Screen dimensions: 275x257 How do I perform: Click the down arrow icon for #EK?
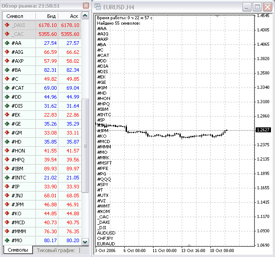(7, 115)
